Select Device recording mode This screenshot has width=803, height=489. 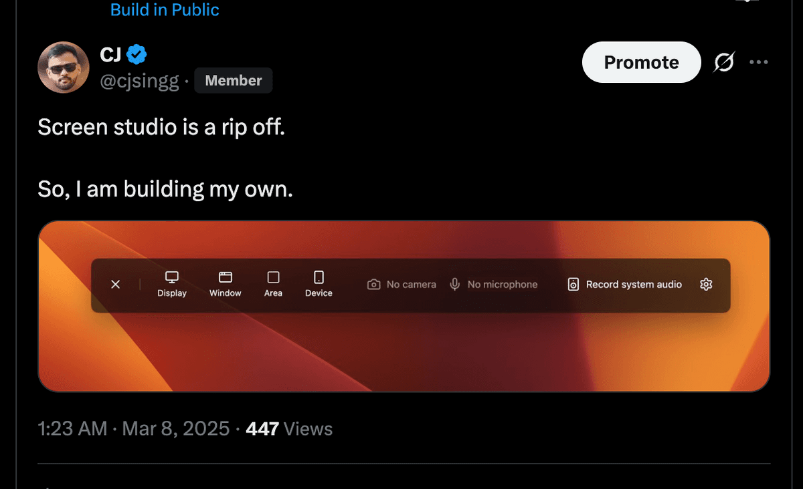pyautogui.click(x=319, y=284)
